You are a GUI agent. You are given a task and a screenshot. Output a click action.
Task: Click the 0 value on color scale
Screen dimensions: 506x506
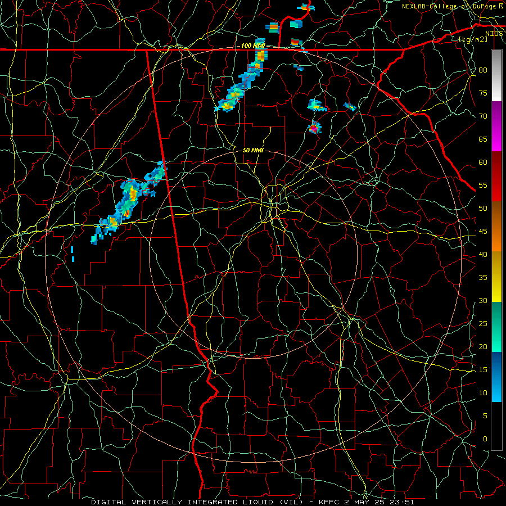tap(485, 439)
